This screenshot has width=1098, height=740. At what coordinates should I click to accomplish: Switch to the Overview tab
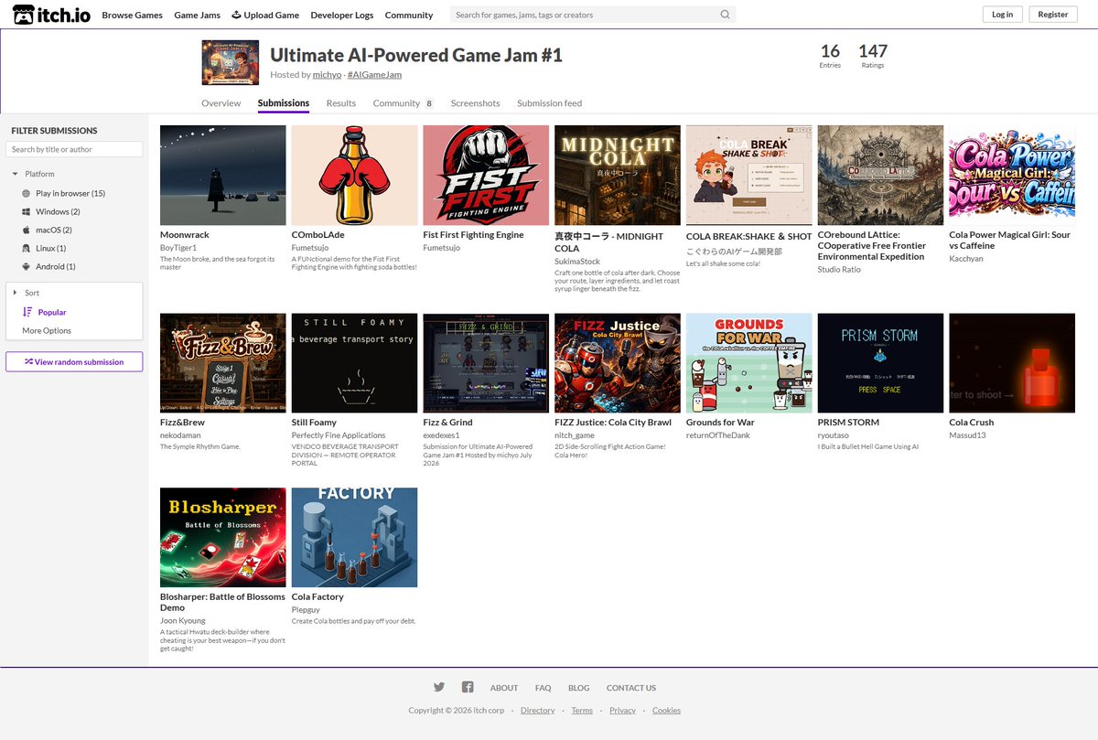tap(221, 103)
